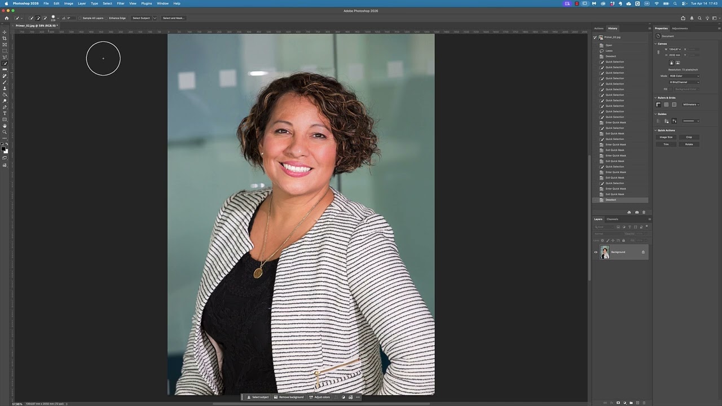This screenshot has height=406, width=722.
Task: Open the Mode dropdown showing RGB Color
Action: 683,76
